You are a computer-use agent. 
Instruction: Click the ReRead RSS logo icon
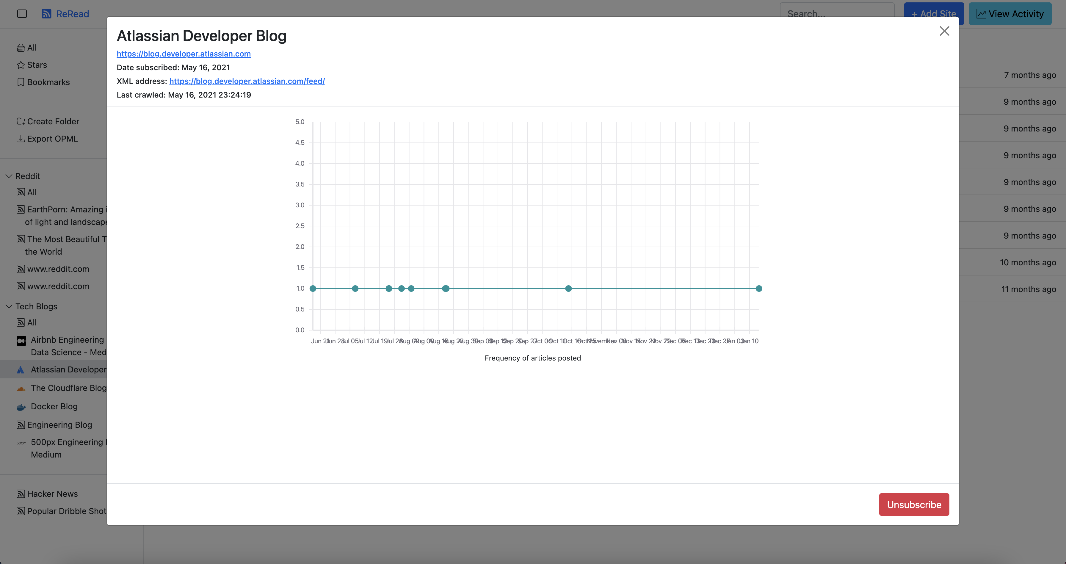pyautogui.click(x=46, y=14)
